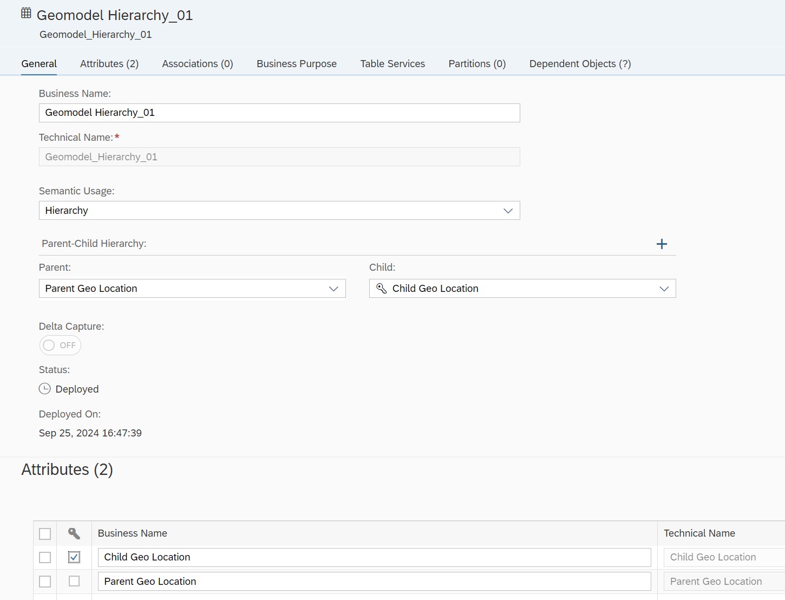The image size is (785, 600).
Task: Open the Dependent Objects tab
Action: pyautogui.click(x=579, y=63)
